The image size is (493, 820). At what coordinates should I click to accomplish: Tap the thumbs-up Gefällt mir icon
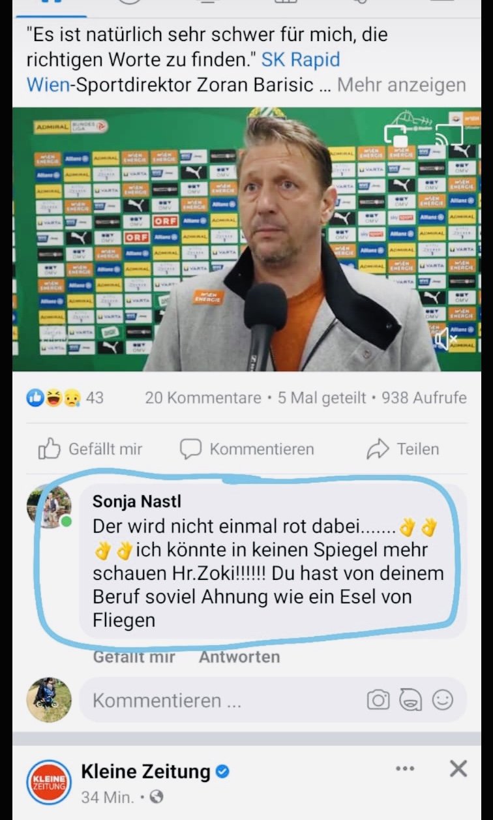tap(50, 449)
